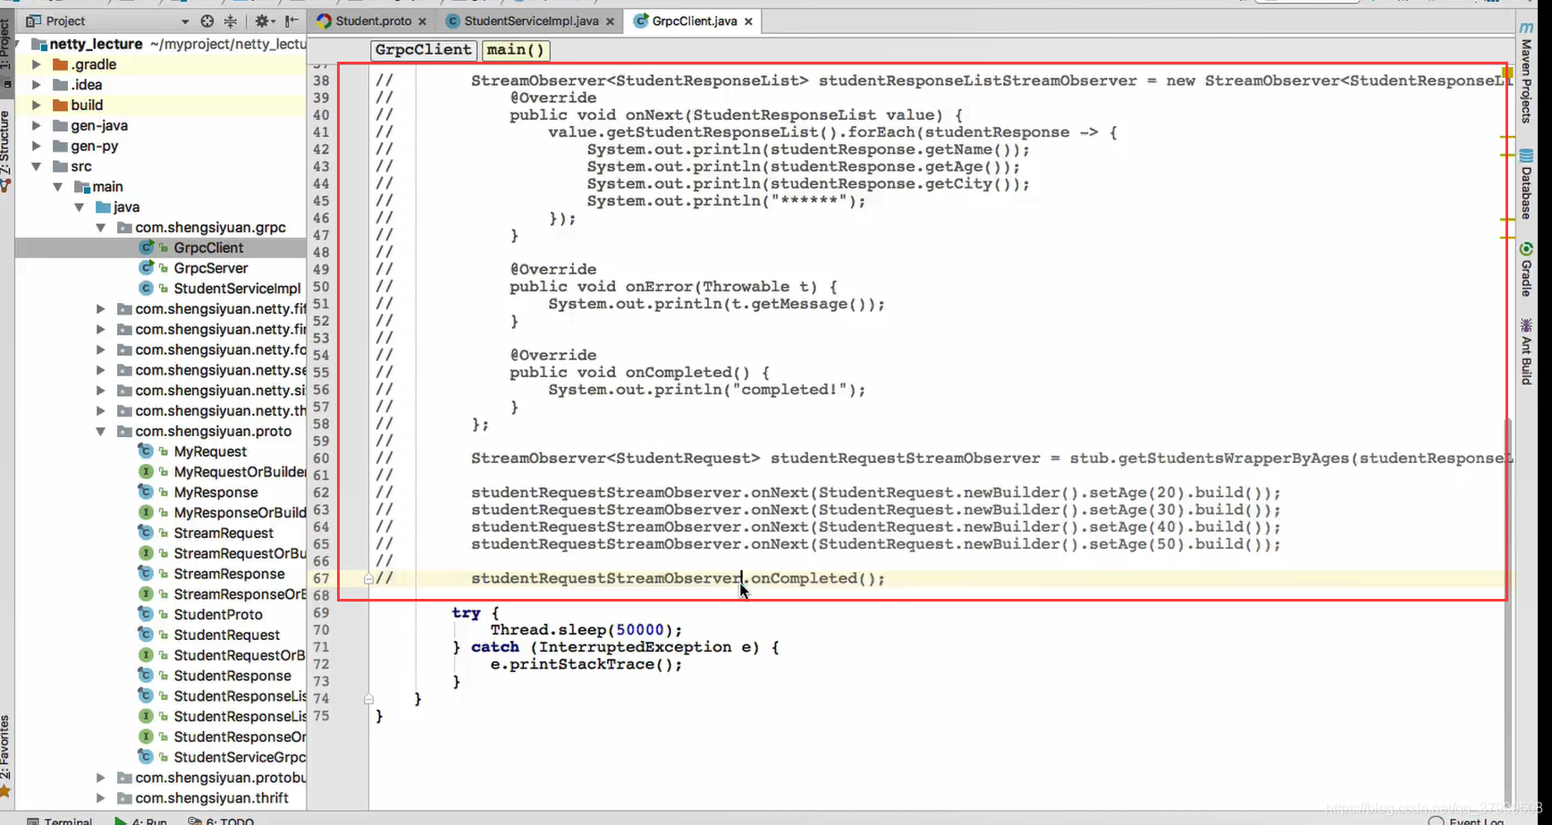This screenshot has height=825, width=1552.
Task: Select GrpcClient class in project tree
Action: [x=208, y=248]
